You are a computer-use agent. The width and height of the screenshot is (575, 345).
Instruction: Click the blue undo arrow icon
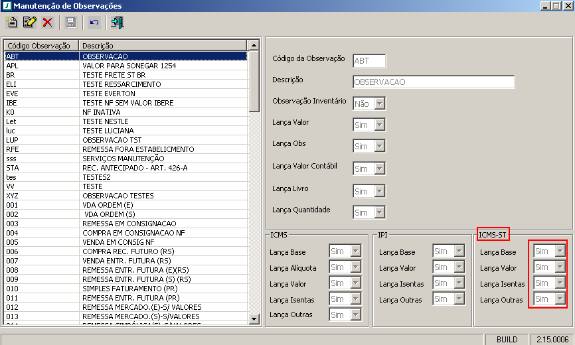[94, 23]
